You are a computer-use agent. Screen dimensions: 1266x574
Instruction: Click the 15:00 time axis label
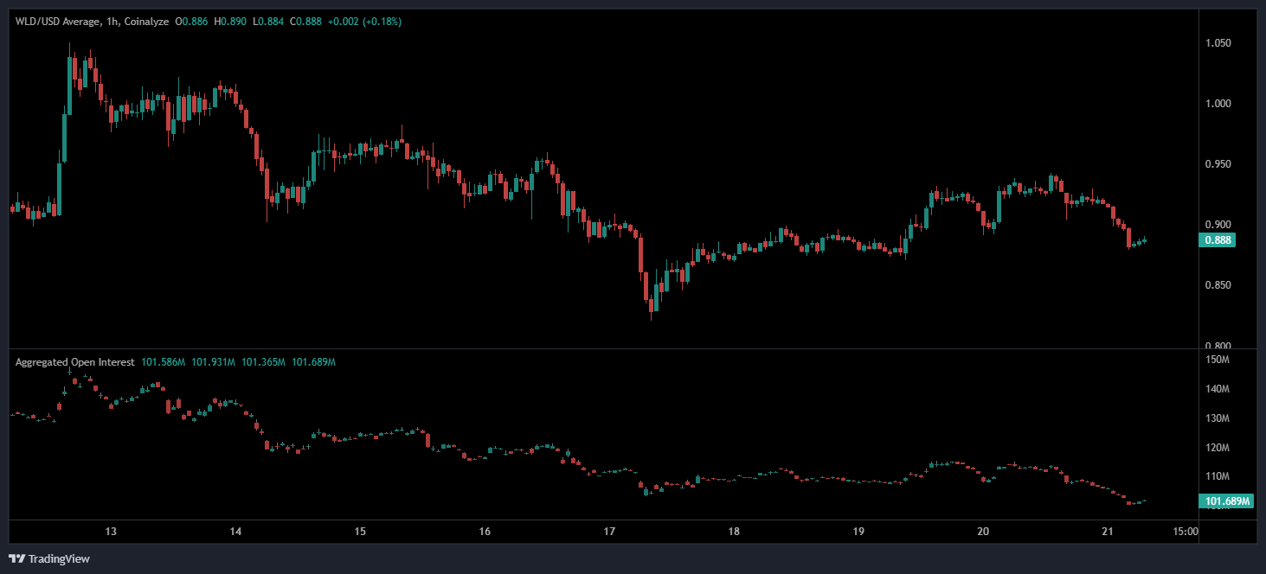[1186, 532]
